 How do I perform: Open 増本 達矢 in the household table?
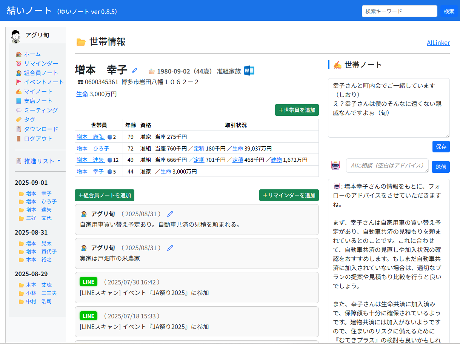click(x=91, y=160)
